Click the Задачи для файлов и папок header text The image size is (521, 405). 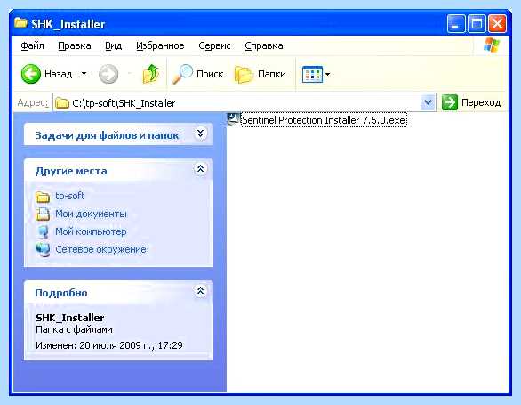click(x=107, y=135)
